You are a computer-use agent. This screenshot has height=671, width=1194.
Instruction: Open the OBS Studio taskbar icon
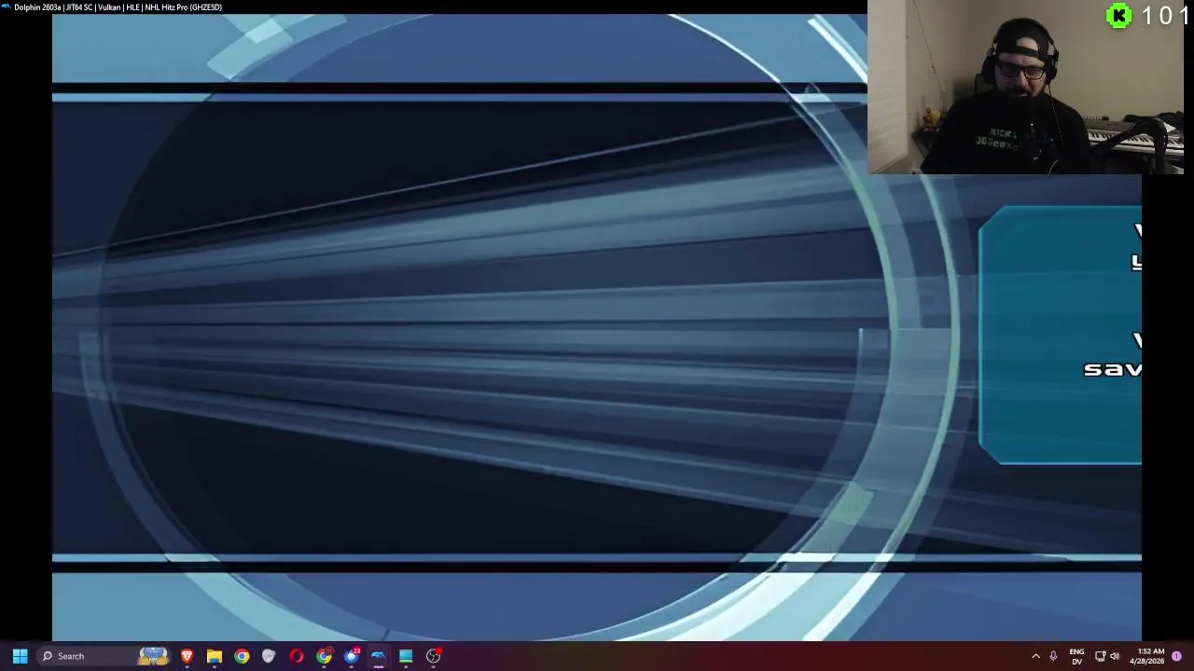(434, 656)
